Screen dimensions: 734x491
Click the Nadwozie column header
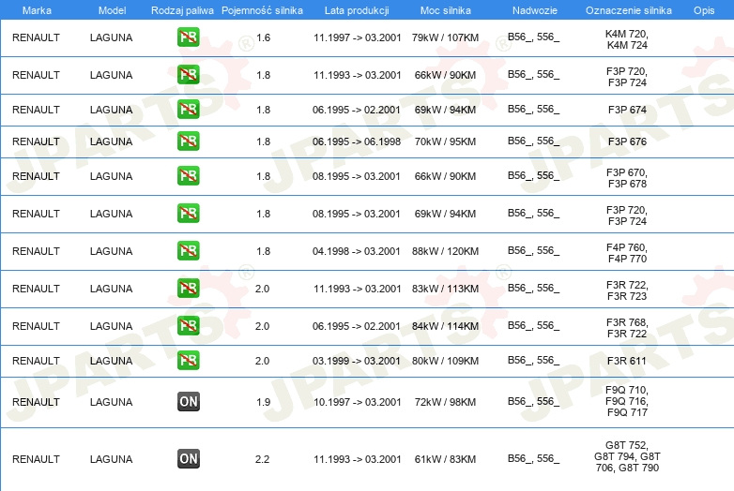535,10
